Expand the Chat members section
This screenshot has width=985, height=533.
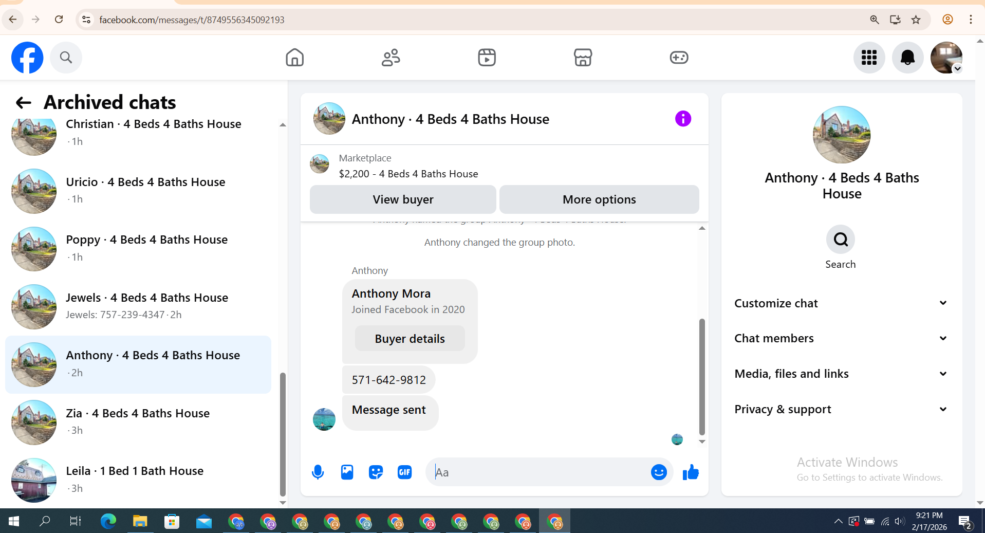point(841,338)
